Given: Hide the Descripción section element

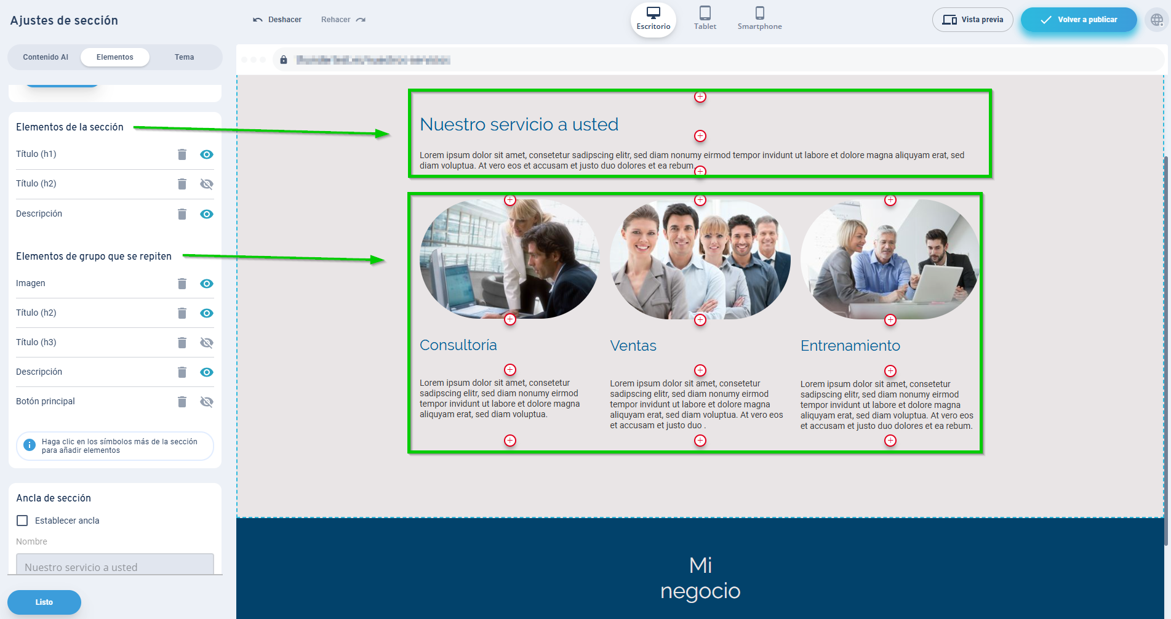Looking at the screenshot, I should tap(206, 214).
